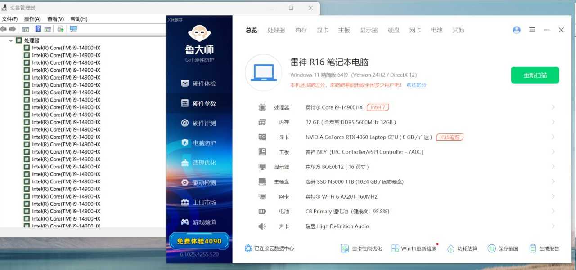Expand the chevron on the 主硬盘 SSD row

pos(553,181)
